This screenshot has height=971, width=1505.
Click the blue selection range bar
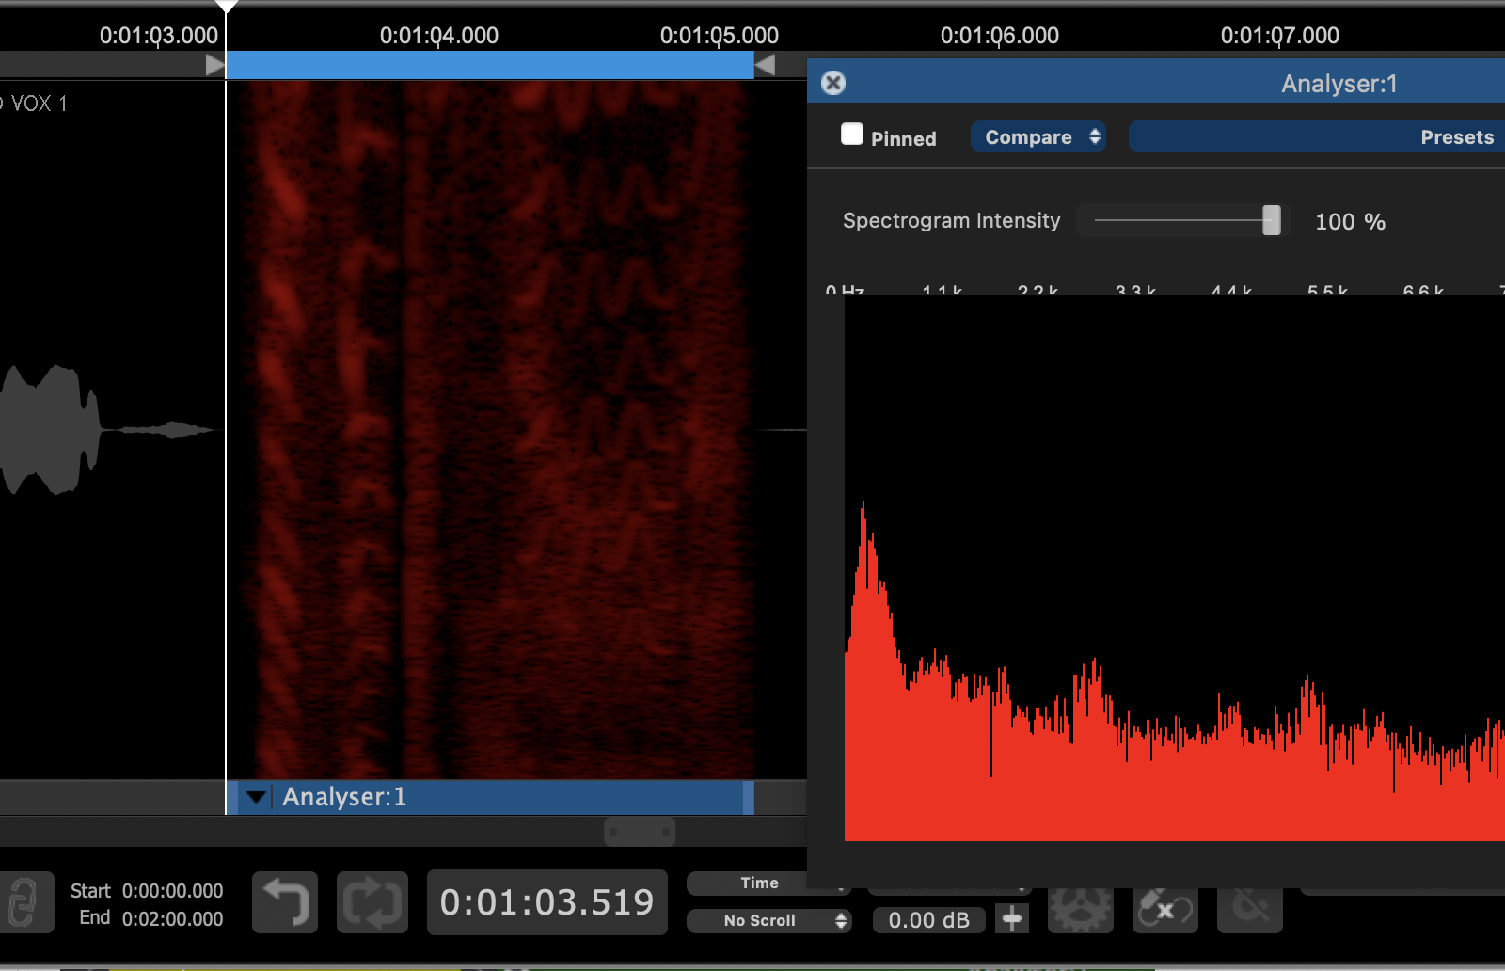coord(489,65)
